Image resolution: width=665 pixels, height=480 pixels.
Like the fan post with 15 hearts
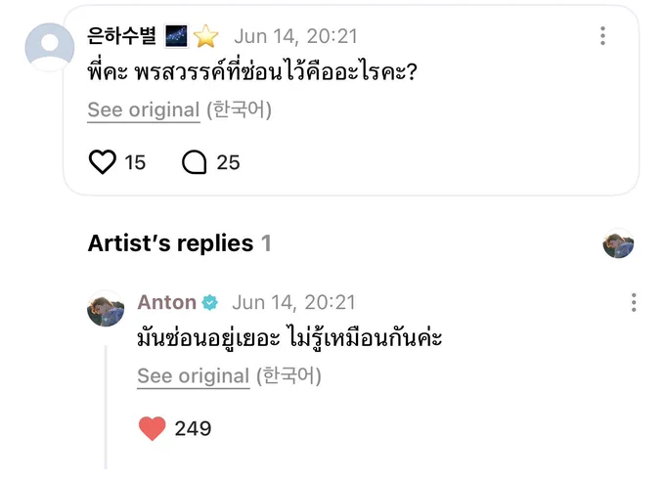pyautogui.click(x=103, y=162)
